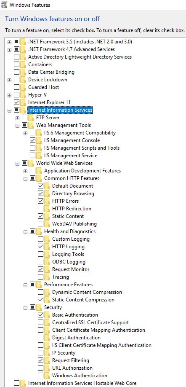Tick the Dynamic Content Compression checkbox
Image resolution: width=186 pixels, height=387 pixels.
[41, 292]
